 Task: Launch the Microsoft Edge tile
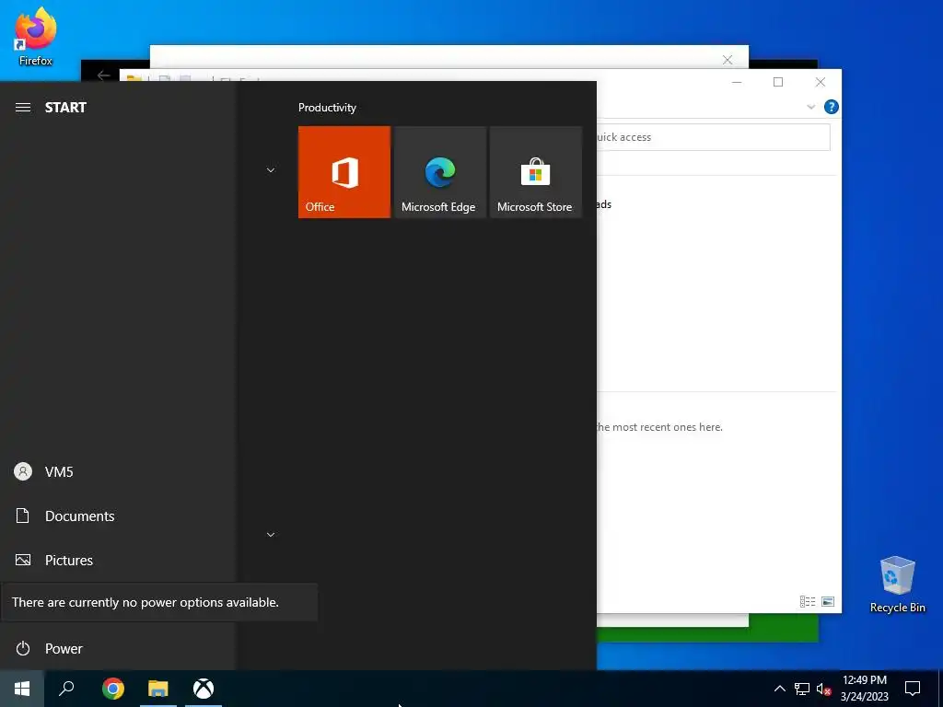pyautogui.click(x=439, y=172)
